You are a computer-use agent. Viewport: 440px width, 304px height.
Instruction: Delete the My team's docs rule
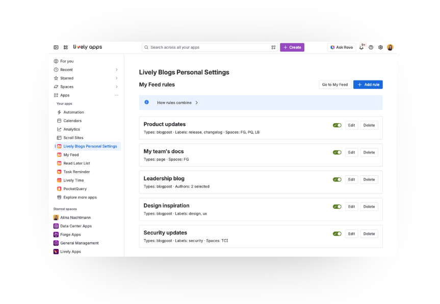[x=369, y=152]
